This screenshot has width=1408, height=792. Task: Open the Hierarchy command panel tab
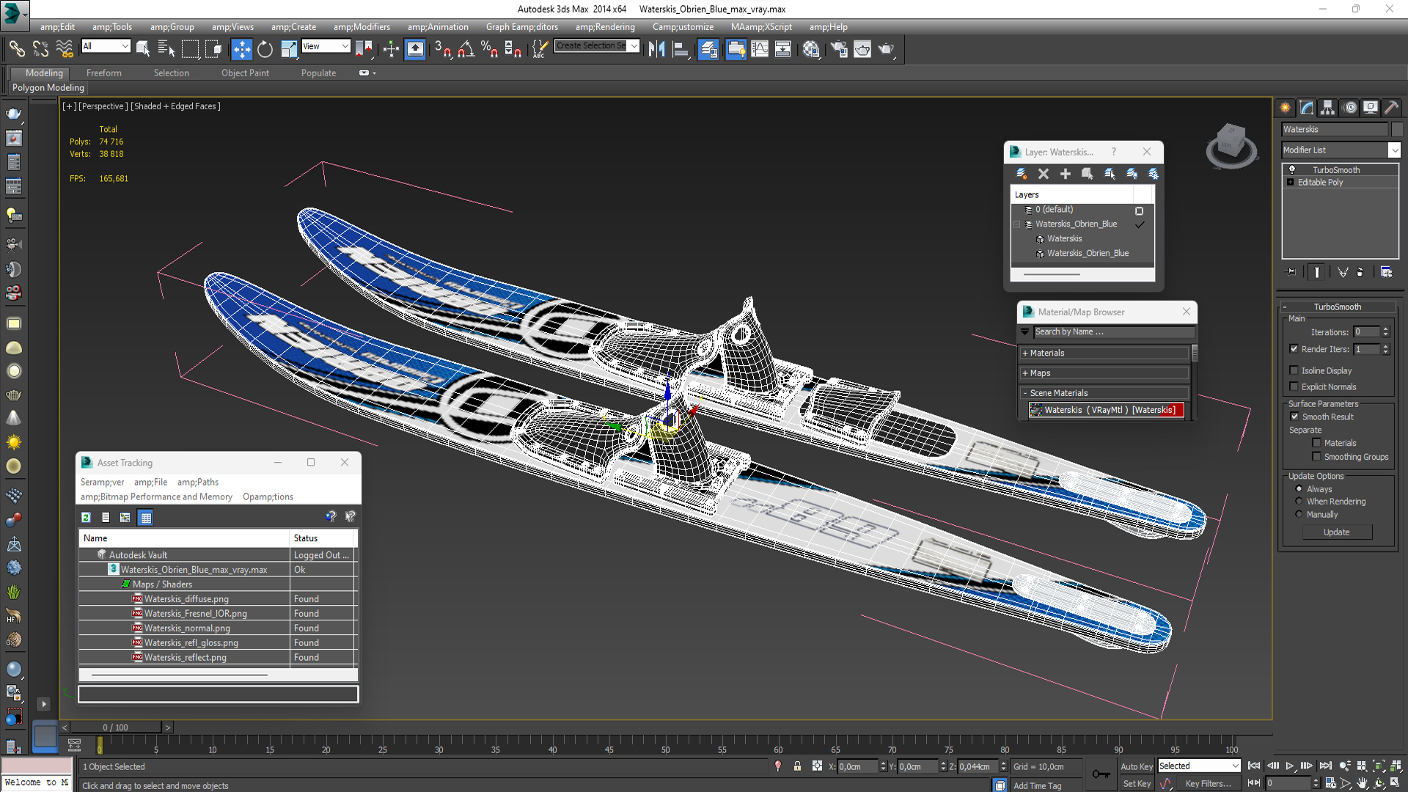pyautogui.click(x=1328, y=108)
